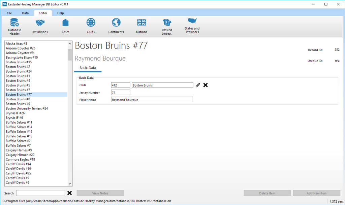Open the Help menu
The width and height of the screenshot is (345, 205).
[x=61, y=13]
